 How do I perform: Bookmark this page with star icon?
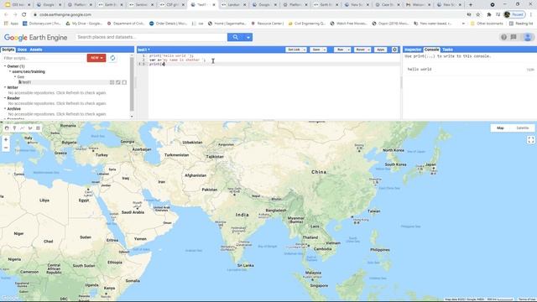pos(478,15)
